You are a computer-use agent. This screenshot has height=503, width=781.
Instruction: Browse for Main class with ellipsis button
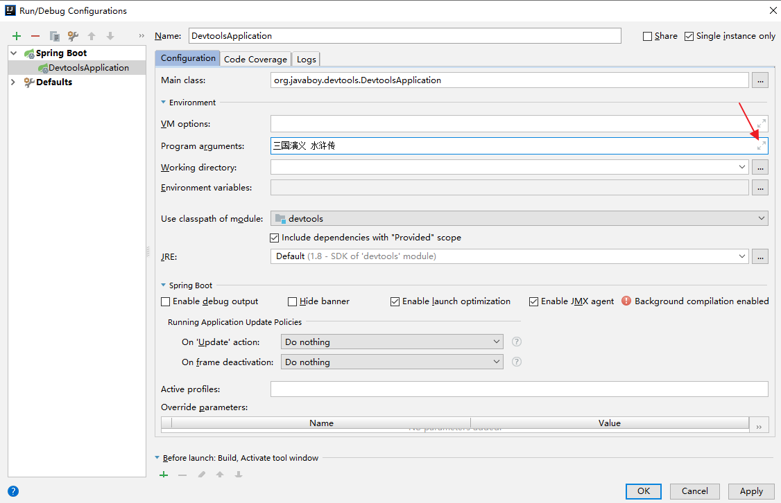pyautogui.click(x=760, y=80)
